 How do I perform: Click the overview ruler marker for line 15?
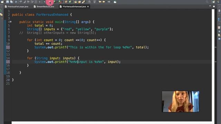[215, 62]
